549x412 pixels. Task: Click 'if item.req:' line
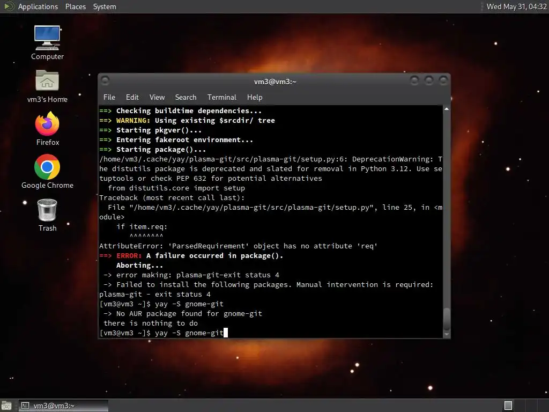(142, 227)
